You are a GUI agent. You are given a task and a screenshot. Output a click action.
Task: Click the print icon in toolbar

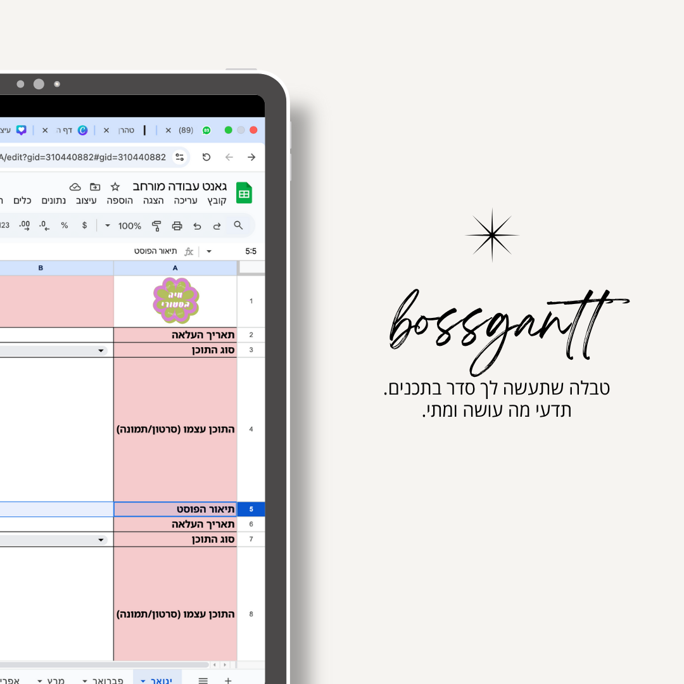click(177, 225)
